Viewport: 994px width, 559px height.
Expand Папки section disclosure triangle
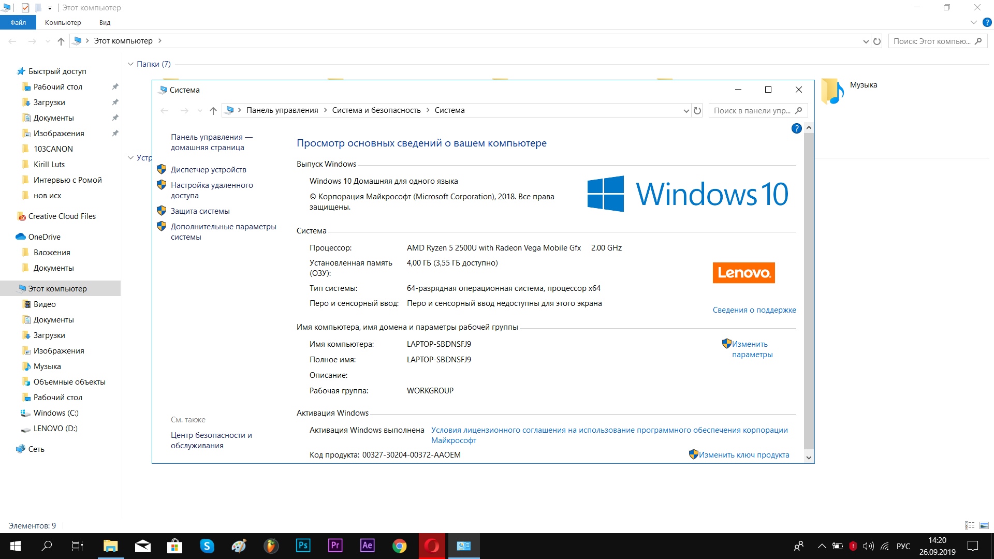(132, 64)
